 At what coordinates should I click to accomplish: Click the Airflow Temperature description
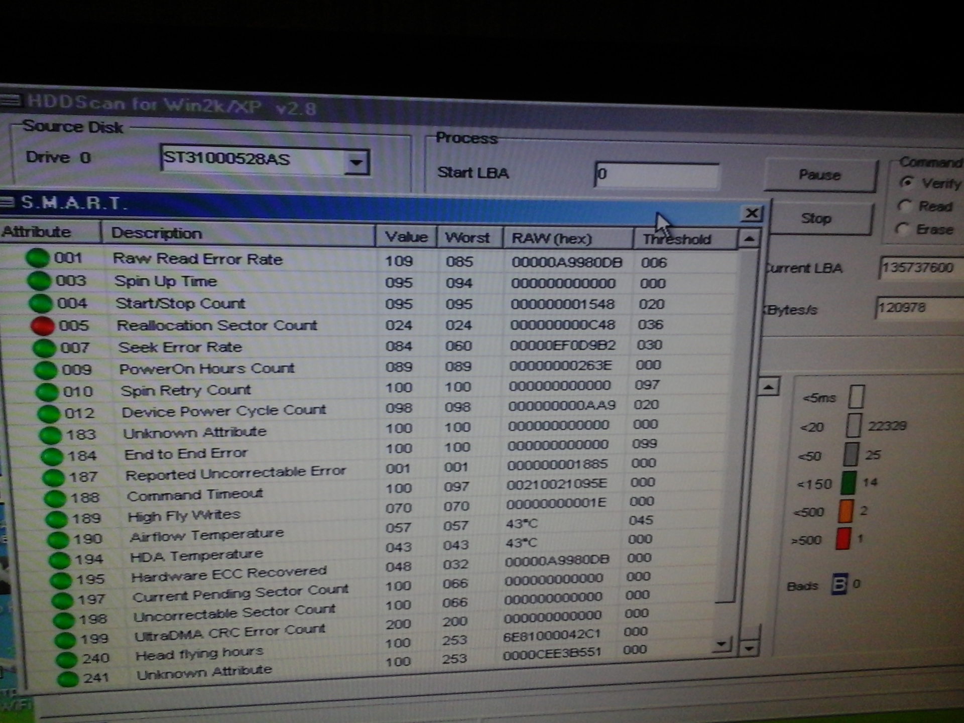tap(207, 535)
